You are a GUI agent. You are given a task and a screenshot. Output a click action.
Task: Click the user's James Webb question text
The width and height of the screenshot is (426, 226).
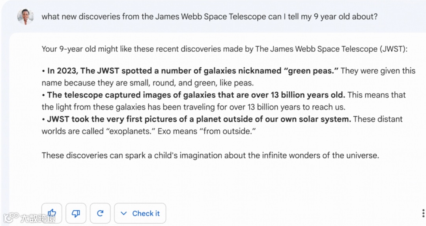click(x=209, y=17)
